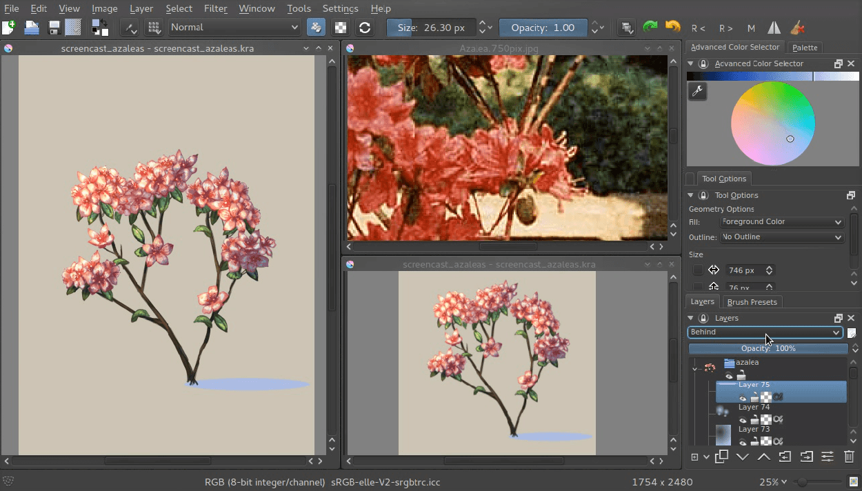
Task: Click the Preserve Alpha checkerboard icon
Action: point(340,28)
